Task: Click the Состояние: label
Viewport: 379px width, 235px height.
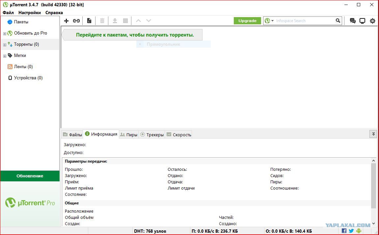Action: pos(76,195)
